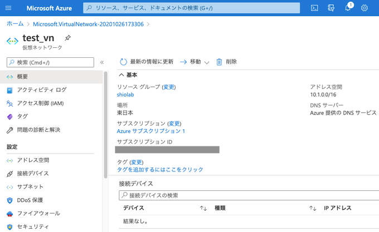The image size is (379, 232).
Task: Focus the 接続デバイスの検索 field
Action: (x=249, y=195)
